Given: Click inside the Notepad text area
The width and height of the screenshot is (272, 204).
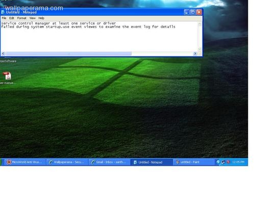Looking at the screenshot, I should click(99, 36).
